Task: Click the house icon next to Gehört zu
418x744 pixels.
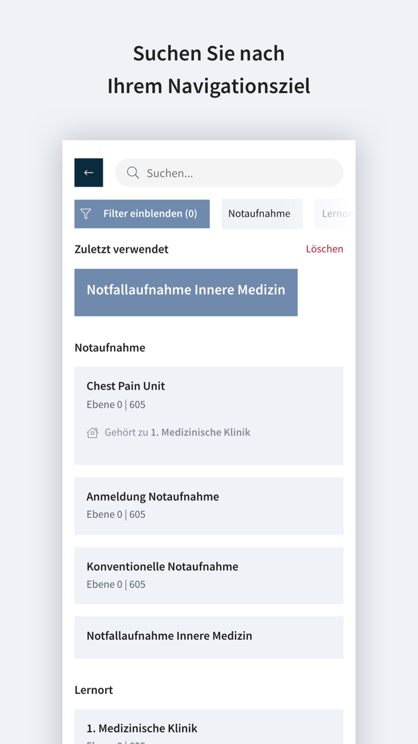Action: [x=92, y=432]
